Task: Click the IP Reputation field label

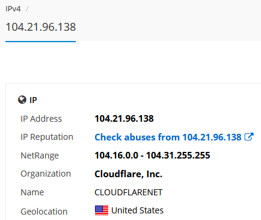Action: [47, 137]
